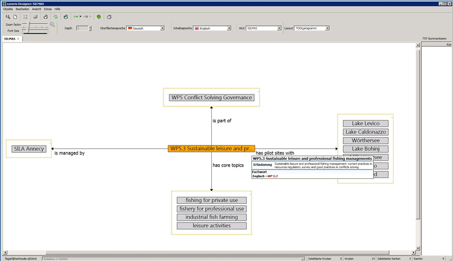The width and height of the screenshot is (453, 261).
Task: Click the green back arrow icon
Action: (x=75, y=17)
